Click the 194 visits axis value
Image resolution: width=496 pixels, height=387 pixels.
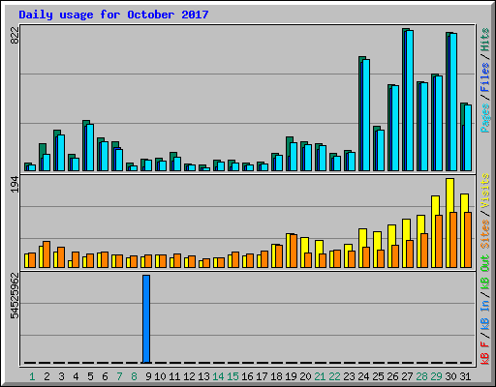(x=15, y=185)
